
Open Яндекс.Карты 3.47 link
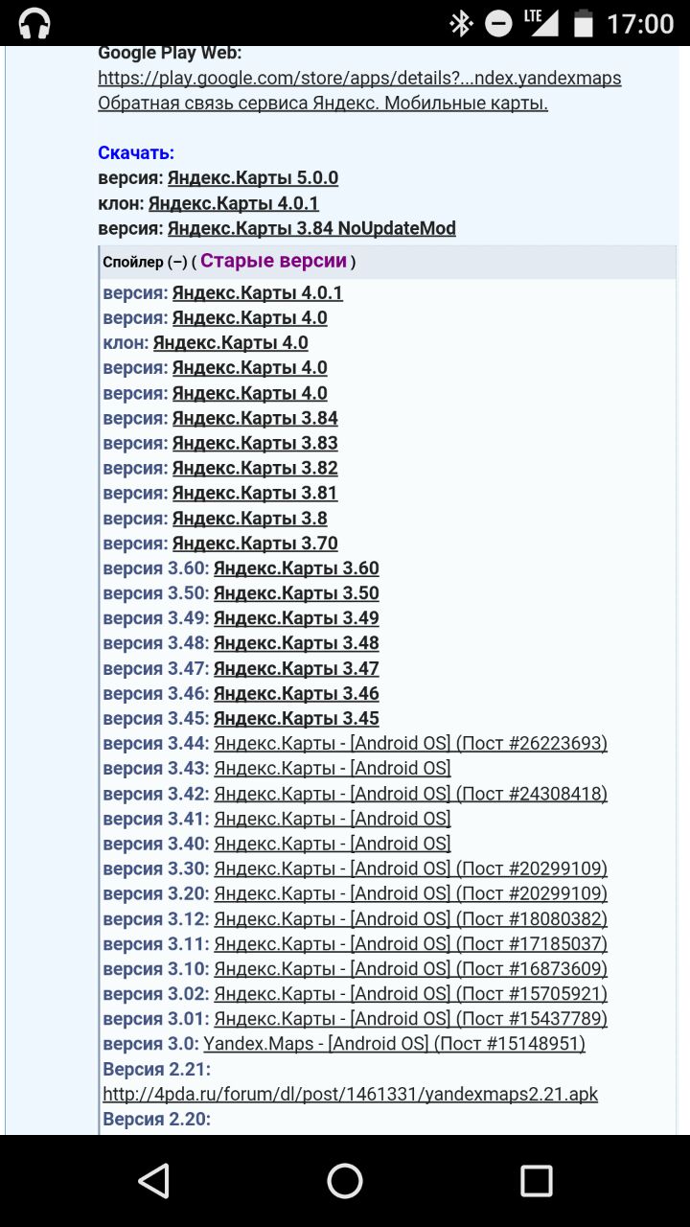click(296, 669)
